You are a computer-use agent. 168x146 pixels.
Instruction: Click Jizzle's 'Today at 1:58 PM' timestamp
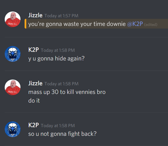tap(61, 84)
